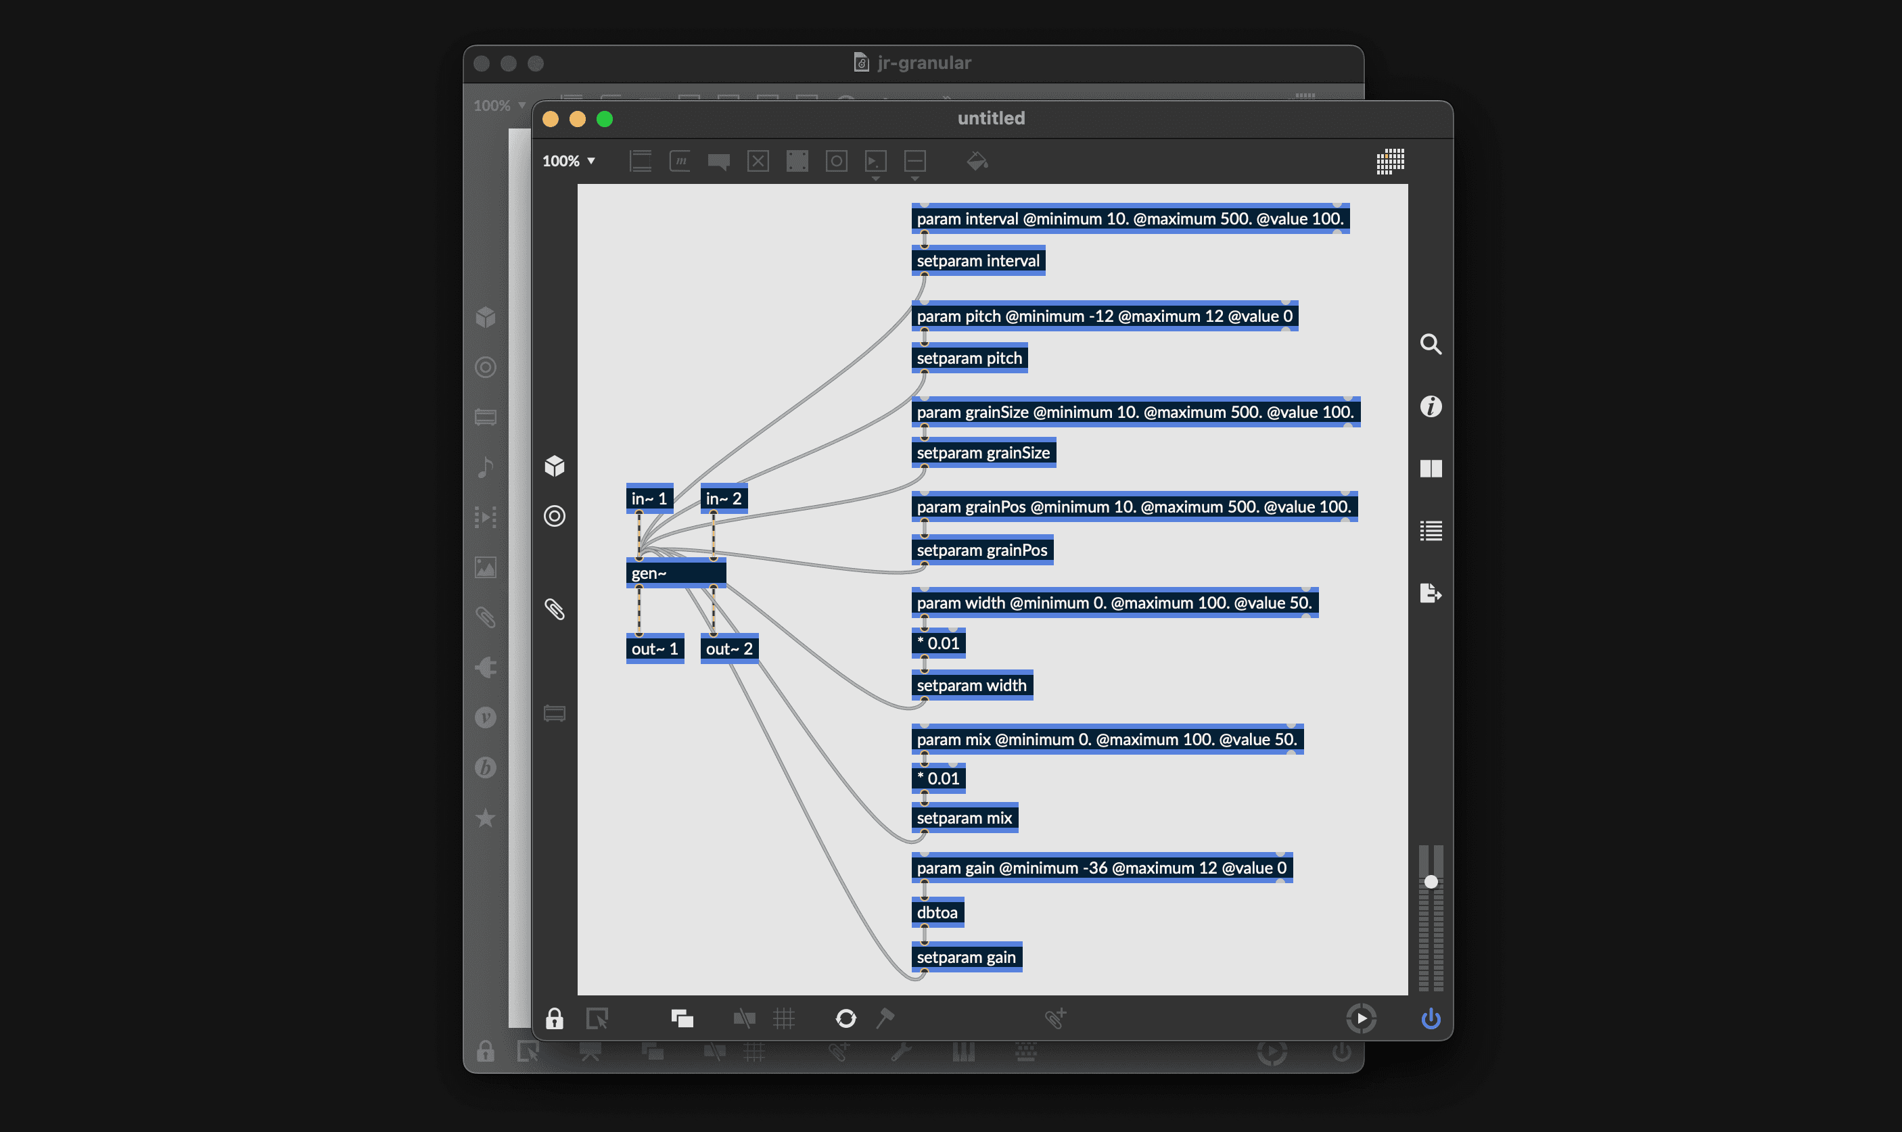Toggle the blue audio power button
Viewport: 1902px width, 1132px height.
point(1431,1018)
